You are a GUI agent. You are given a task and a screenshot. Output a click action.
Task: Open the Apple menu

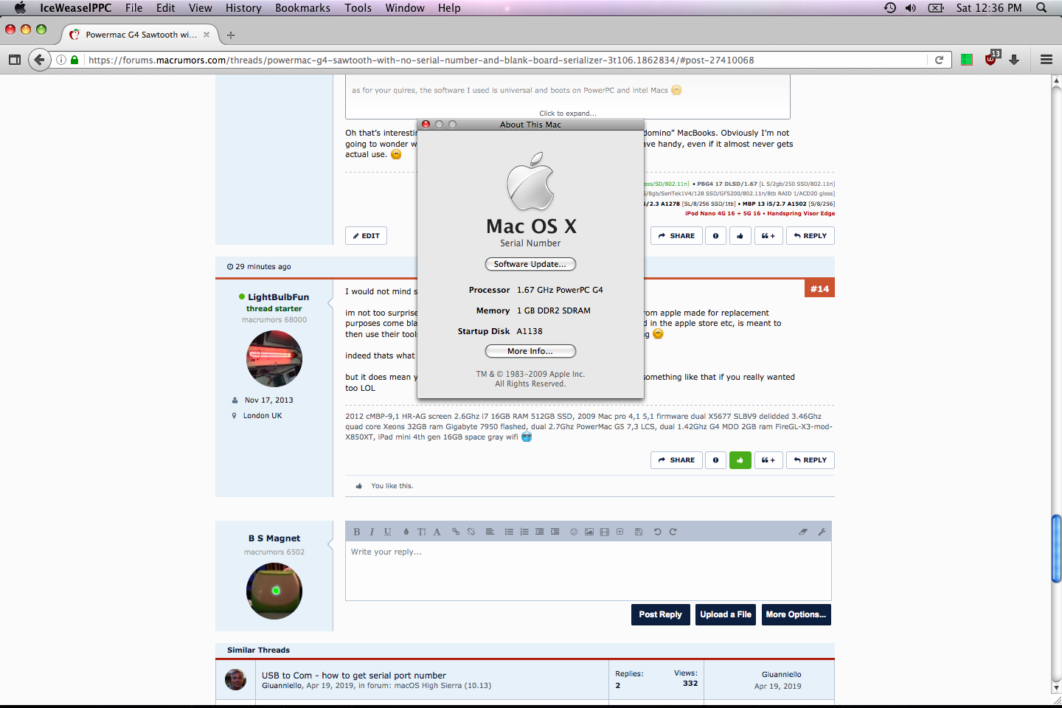point(20,8)
